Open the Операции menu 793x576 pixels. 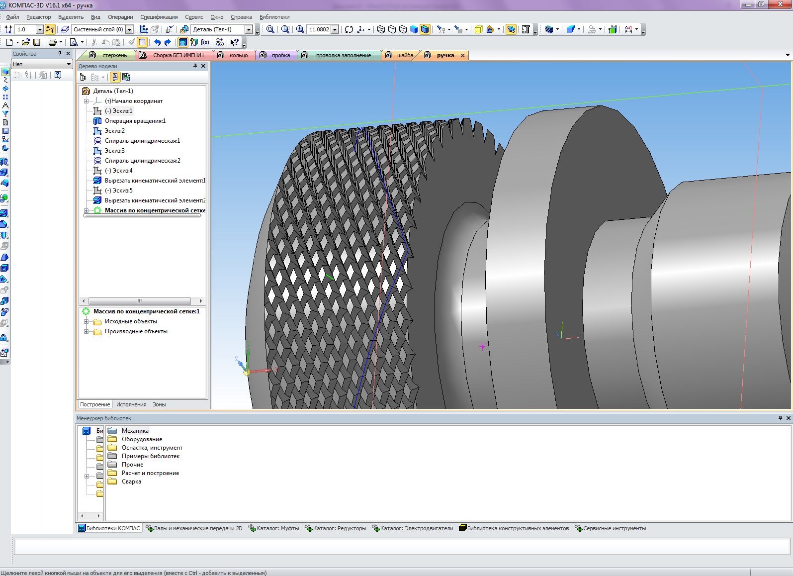coord(120,17)
